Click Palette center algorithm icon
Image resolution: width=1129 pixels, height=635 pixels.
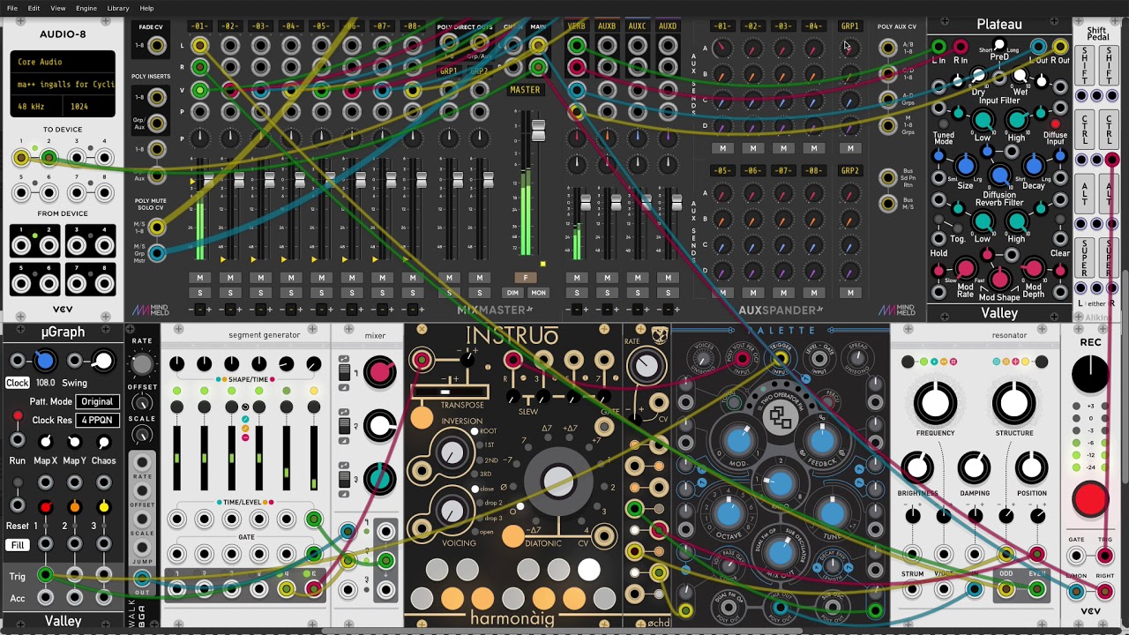(780, 419)
